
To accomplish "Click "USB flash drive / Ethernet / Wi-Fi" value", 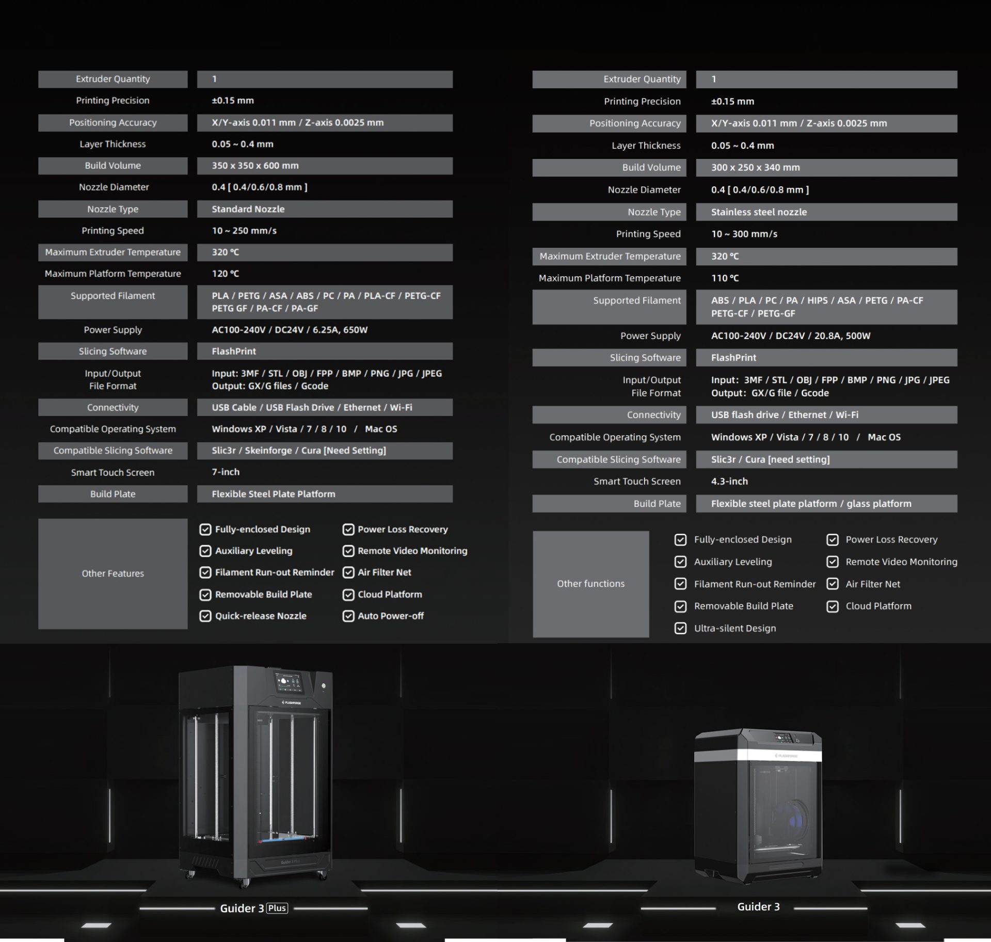I will pos(785,414).
